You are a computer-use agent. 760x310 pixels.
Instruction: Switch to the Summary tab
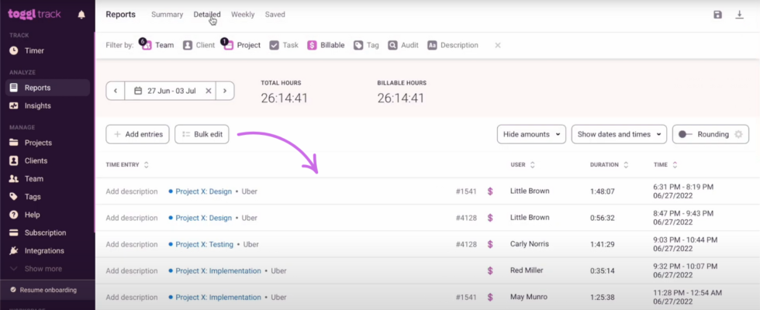coord(168,15)
